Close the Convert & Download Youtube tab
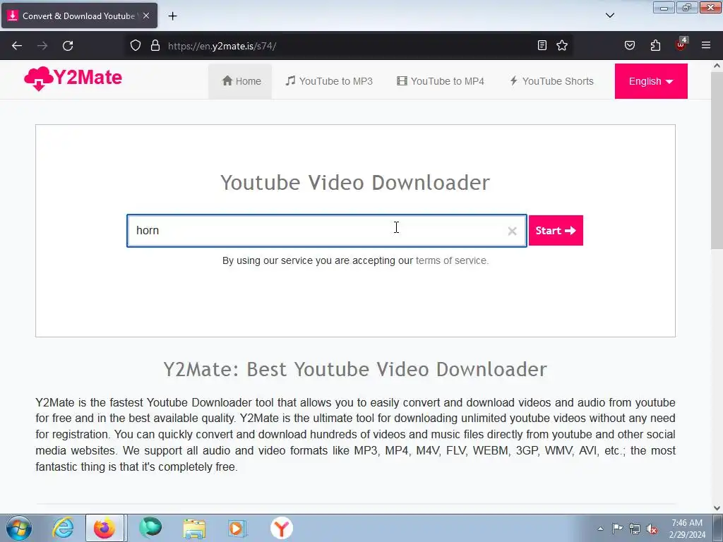This screenshot has height=542, width=723. 146,16
